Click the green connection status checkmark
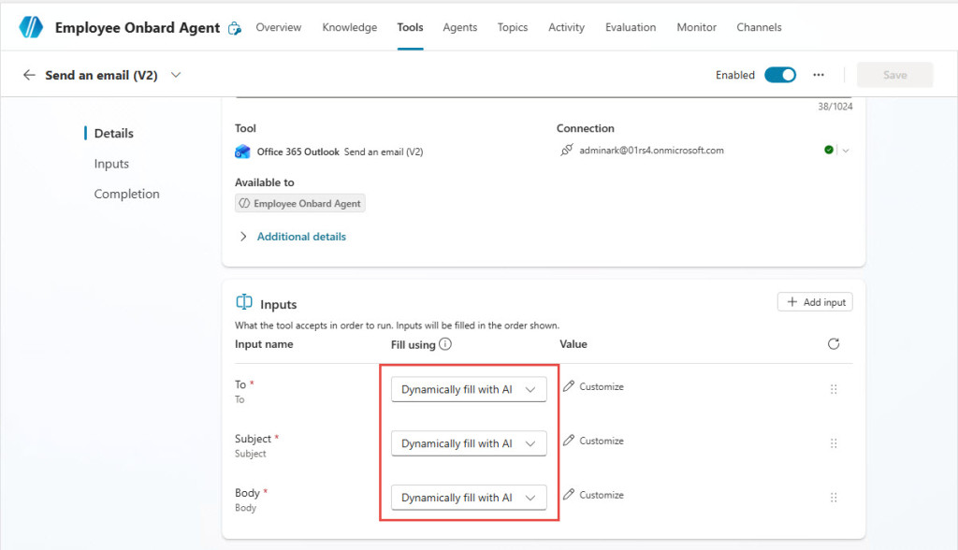The height and width of the screenshot is (550, 958). [829, 150]
